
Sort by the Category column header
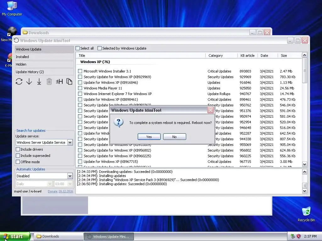click(222, 56)
